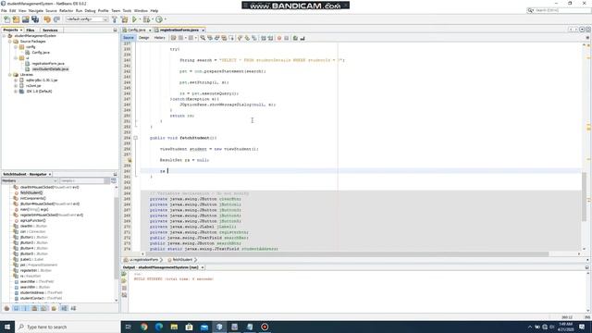The image size is (592, 333).
Task: Click editor horizontal scrollbar
Action: click(348, 254)
